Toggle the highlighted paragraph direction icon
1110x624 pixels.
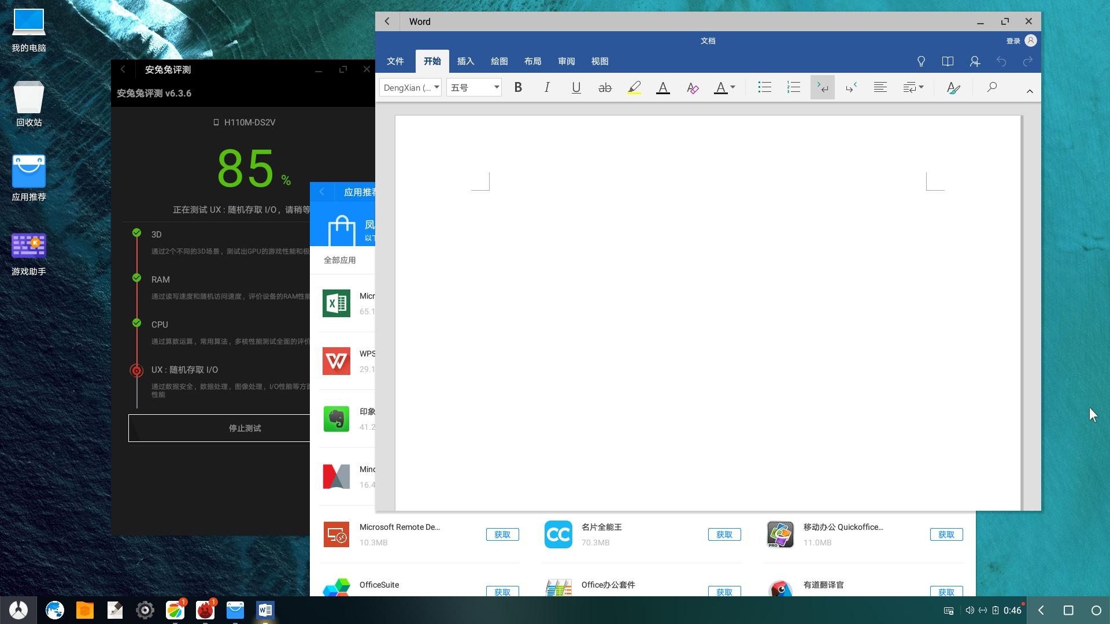pos(822,87)
